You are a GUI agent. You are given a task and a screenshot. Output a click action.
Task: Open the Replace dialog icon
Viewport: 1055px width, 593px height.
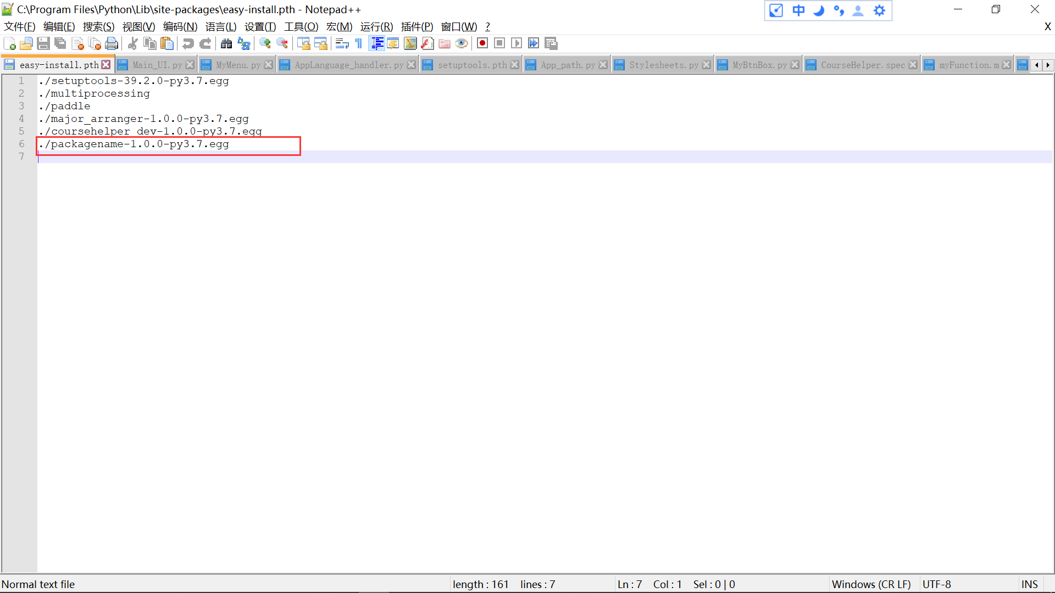[243, 43]
